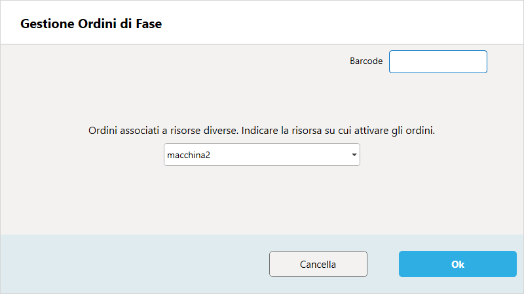Accept macchina2 by clicking Ok
Screen dimensions: 524x294
(x=457, y=264)
